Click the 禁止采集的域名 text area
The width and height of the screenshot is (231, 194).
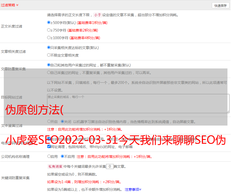pyautogui.click(x=138, y=104)
